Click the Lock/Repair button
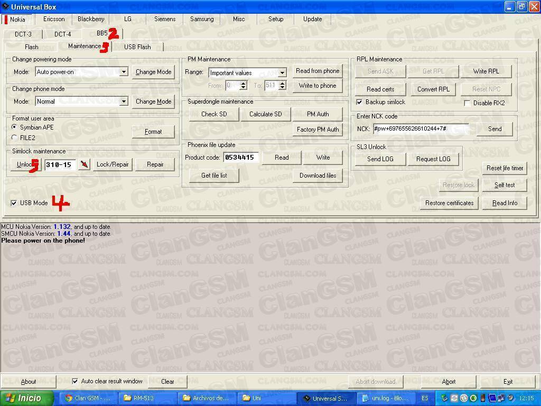 (113, 164)
